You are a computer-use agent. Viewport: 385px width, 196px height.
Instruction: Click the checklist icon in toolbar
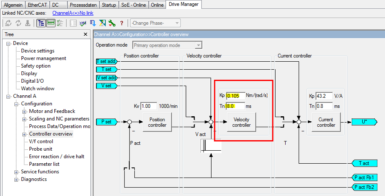point(60,23)
